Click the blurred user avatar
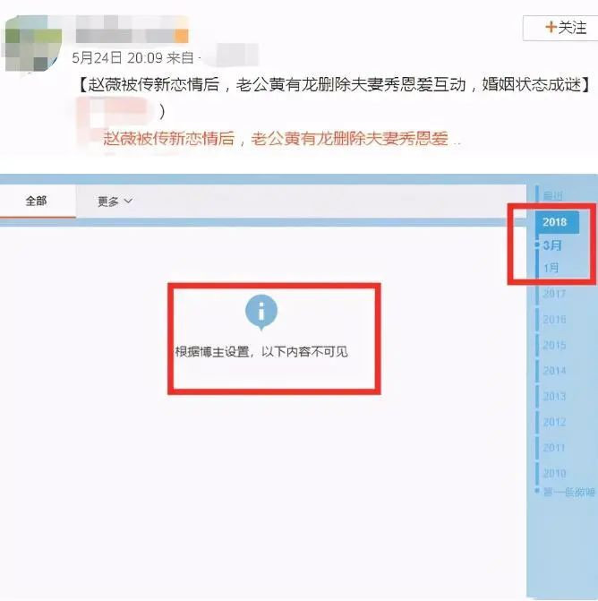The height and width of the screenshot is (601, 598). pyautogui.click(x=33, y=43)
